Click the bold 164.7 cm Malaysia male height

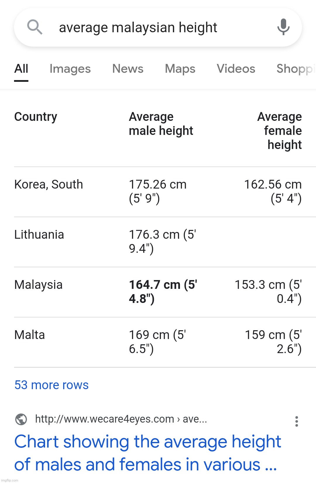pos(163,292)
